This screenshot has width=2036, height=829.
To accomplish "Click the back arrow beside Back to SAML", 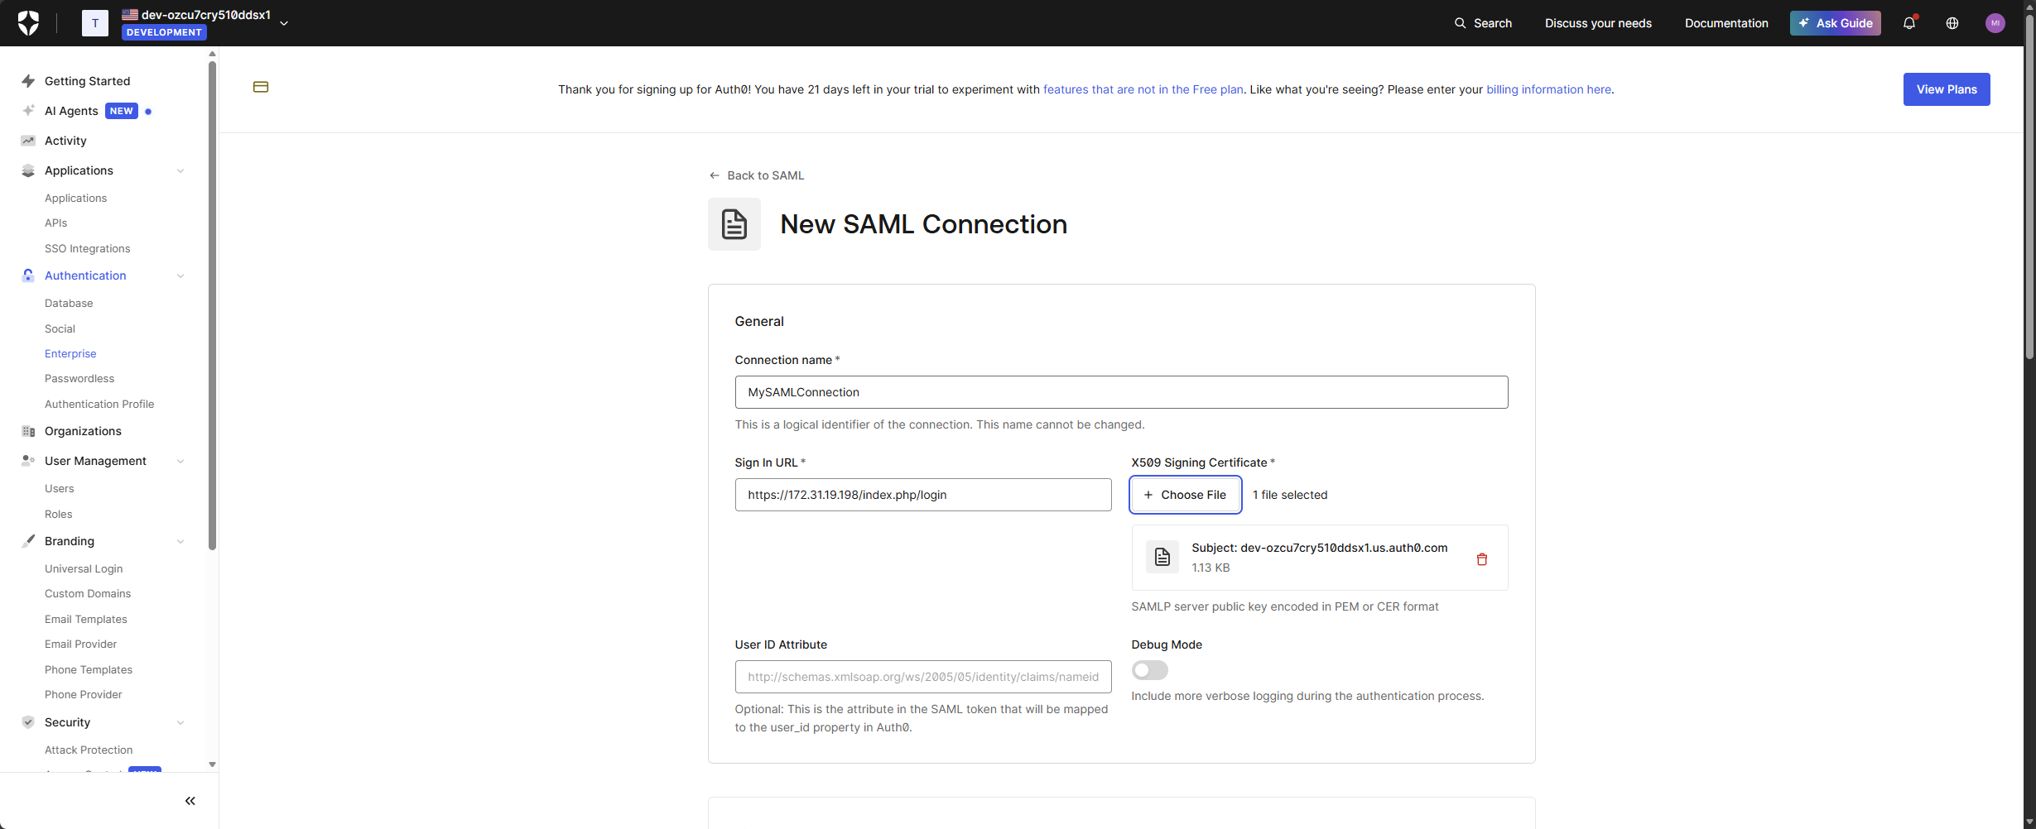I will coord(715,175).
